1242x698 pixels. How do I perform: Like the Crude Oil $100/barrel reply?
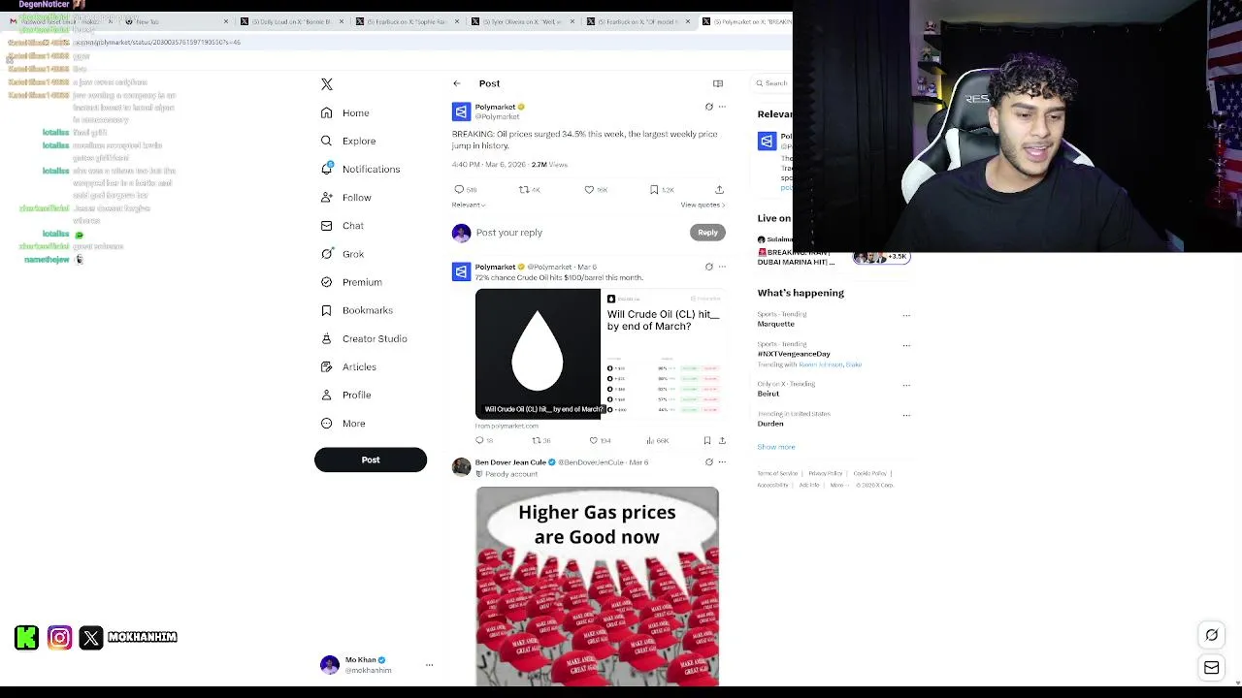pos(600,440)
